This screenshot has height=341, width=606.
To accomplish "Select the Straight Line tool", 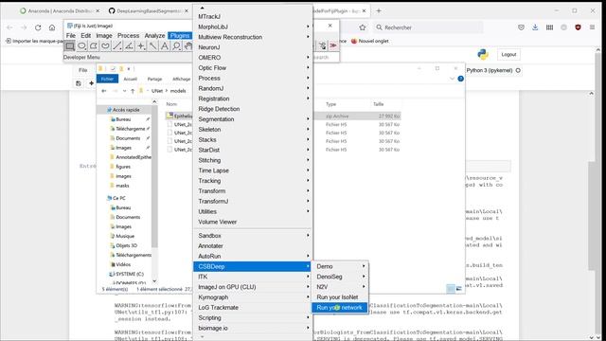I will click(117, 46).
